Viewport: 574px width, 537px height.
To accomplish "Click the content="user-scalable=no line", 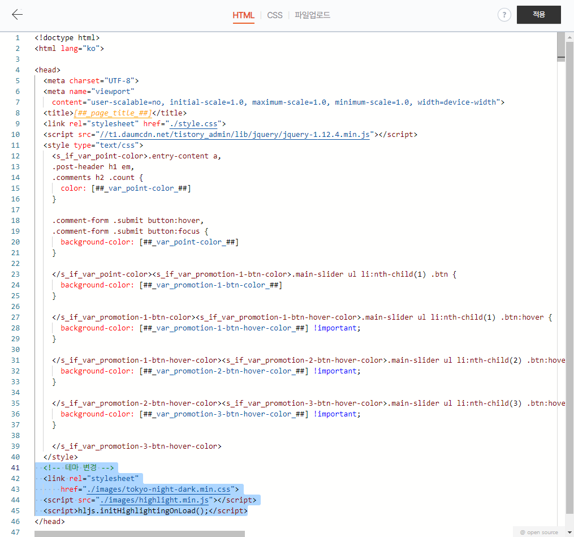I will click(278, 102).
